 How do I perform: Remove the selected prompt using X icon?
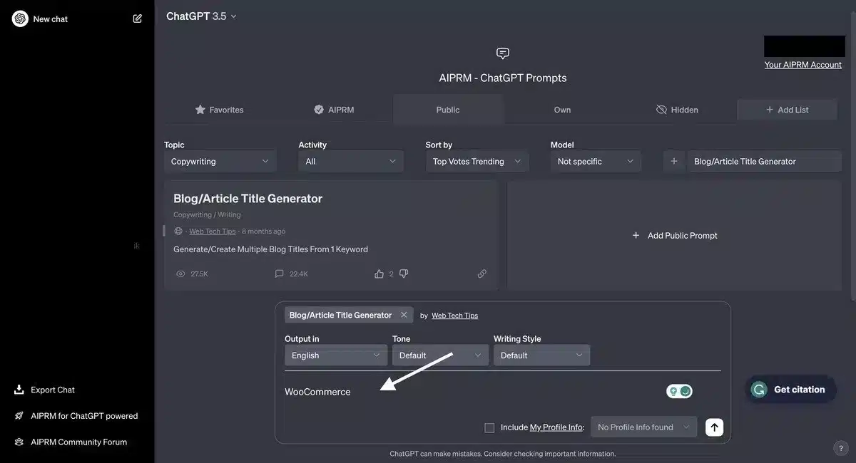404,315
